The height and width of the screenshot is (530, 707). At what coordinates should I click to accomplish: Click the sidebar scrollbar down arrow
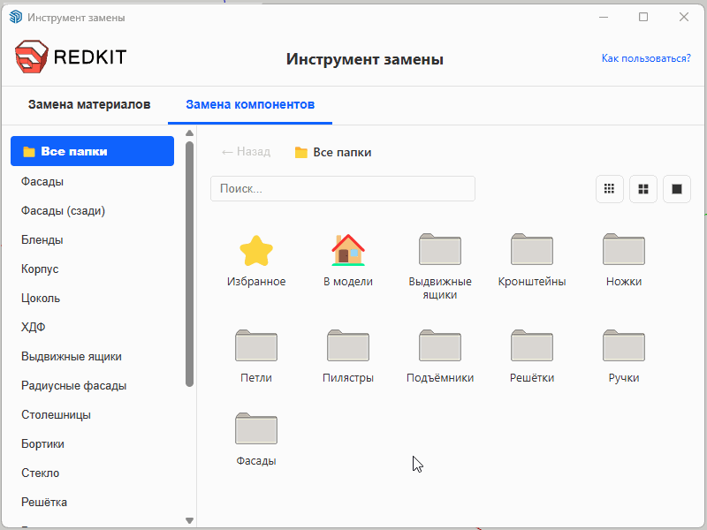189,520
